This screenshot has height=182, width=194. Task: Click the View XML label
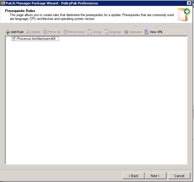tap(156, 32)
